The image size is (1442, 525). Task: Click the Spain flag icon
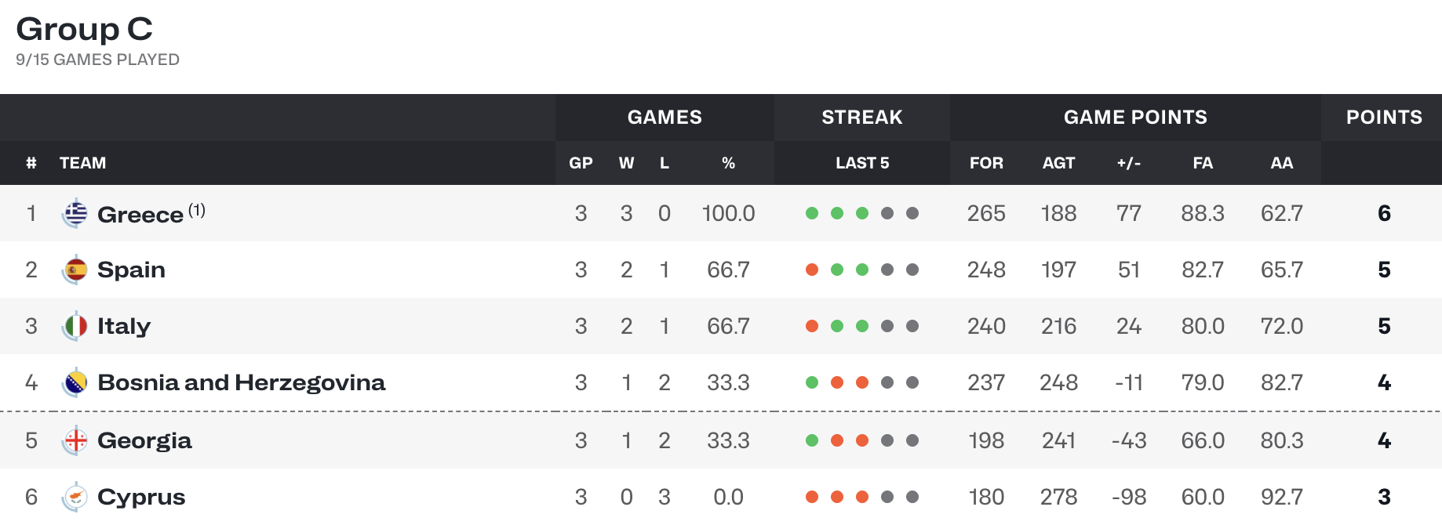(75, 270)
